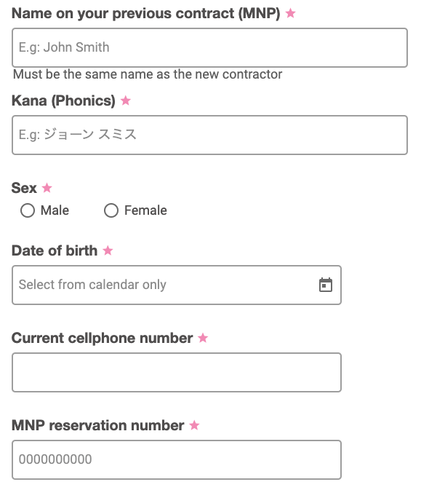Click into the Kana phonics text box

[209, 135]
